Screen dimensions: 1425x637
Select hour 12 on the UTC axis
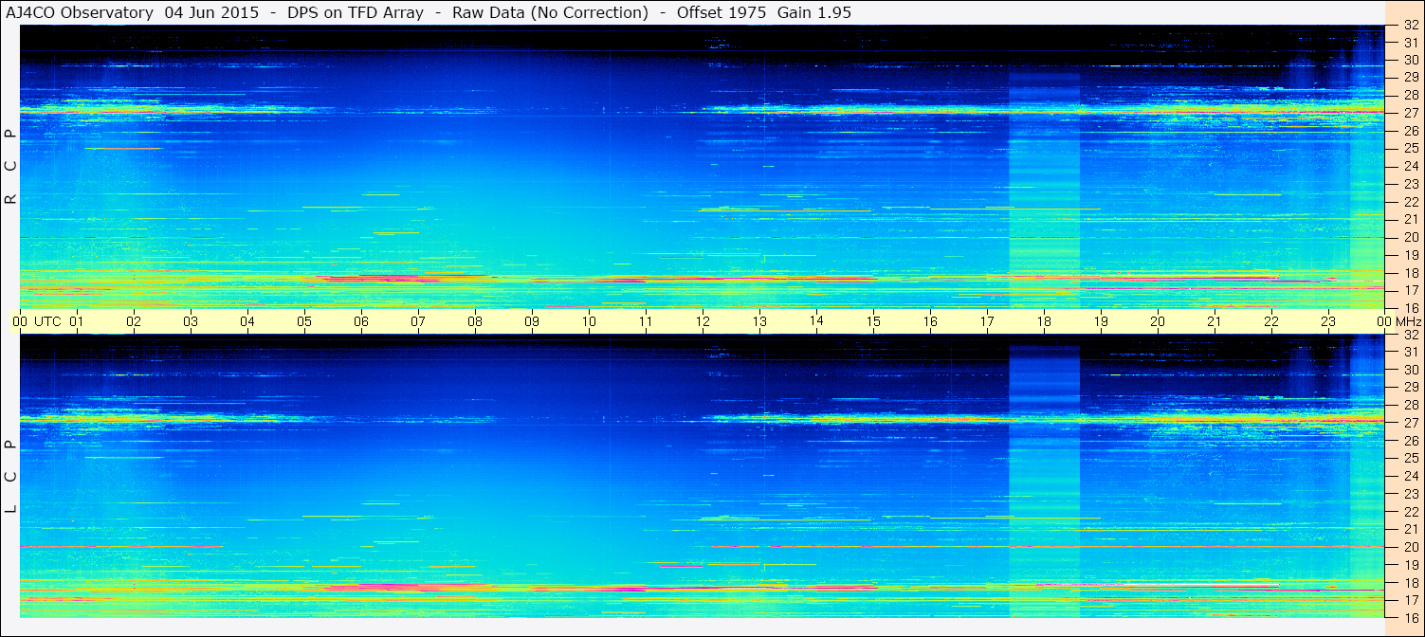703,321
